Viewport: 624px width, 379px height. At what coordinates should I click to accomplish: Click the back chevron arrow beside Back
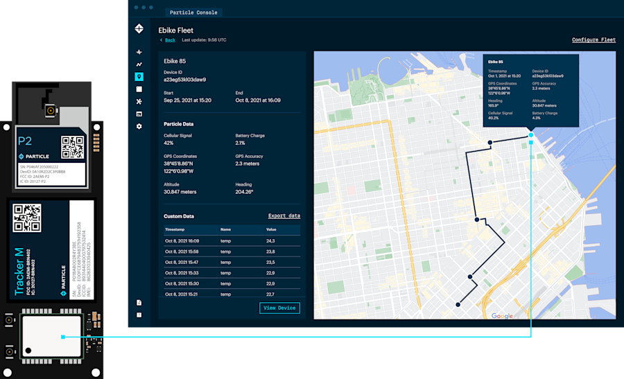tap(161, 40)
